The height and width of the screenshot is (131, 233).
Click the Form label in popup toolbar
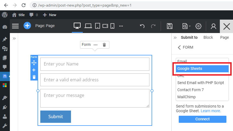pos(86,44)
